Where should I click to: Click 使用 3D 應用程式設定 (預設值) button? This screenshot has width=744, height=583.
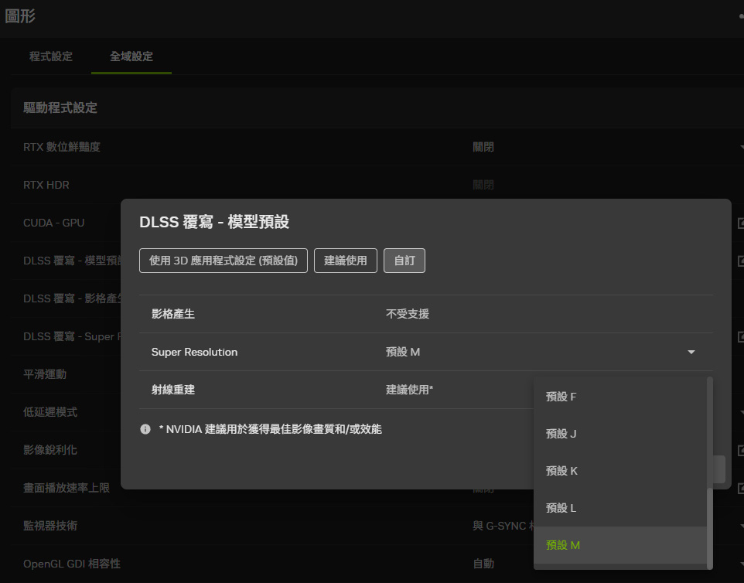point(224,261)
